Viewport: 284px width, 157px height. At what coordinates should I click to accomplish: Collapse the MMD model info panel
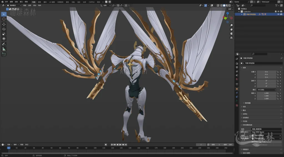tap(242, 125)
